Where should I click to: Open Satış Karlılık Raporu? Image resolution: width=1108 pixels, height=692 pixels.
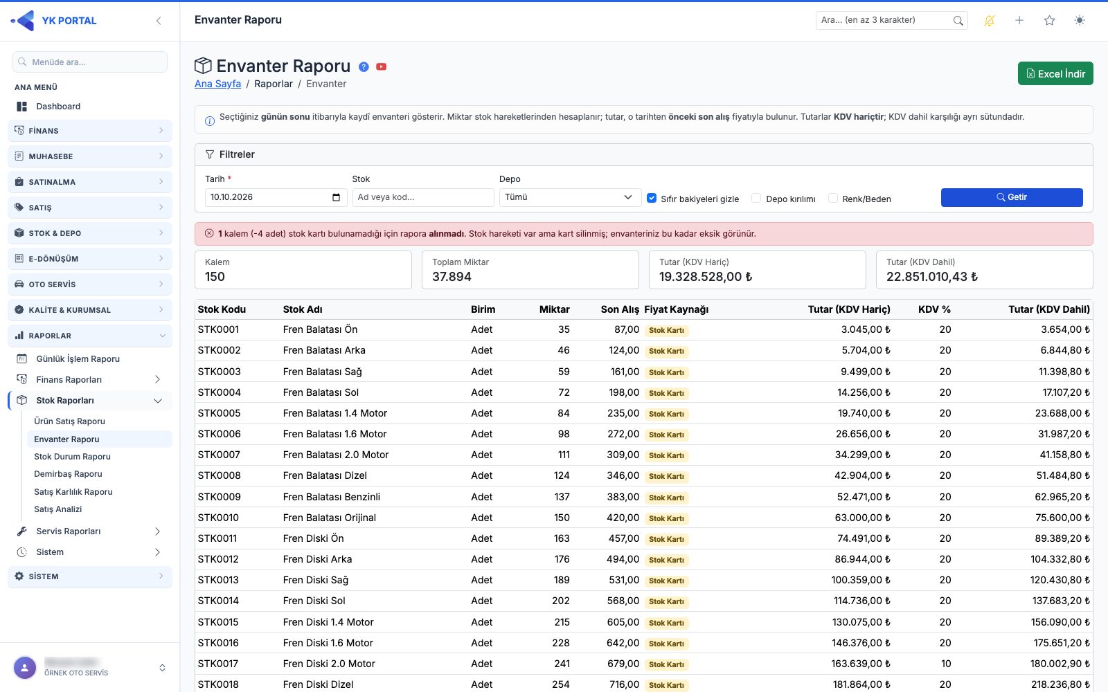[x=73, y=492]
